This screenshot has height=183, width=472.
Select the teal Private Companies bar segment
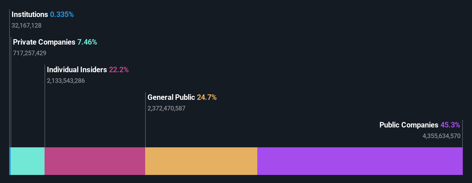click(x=28, y=161)
